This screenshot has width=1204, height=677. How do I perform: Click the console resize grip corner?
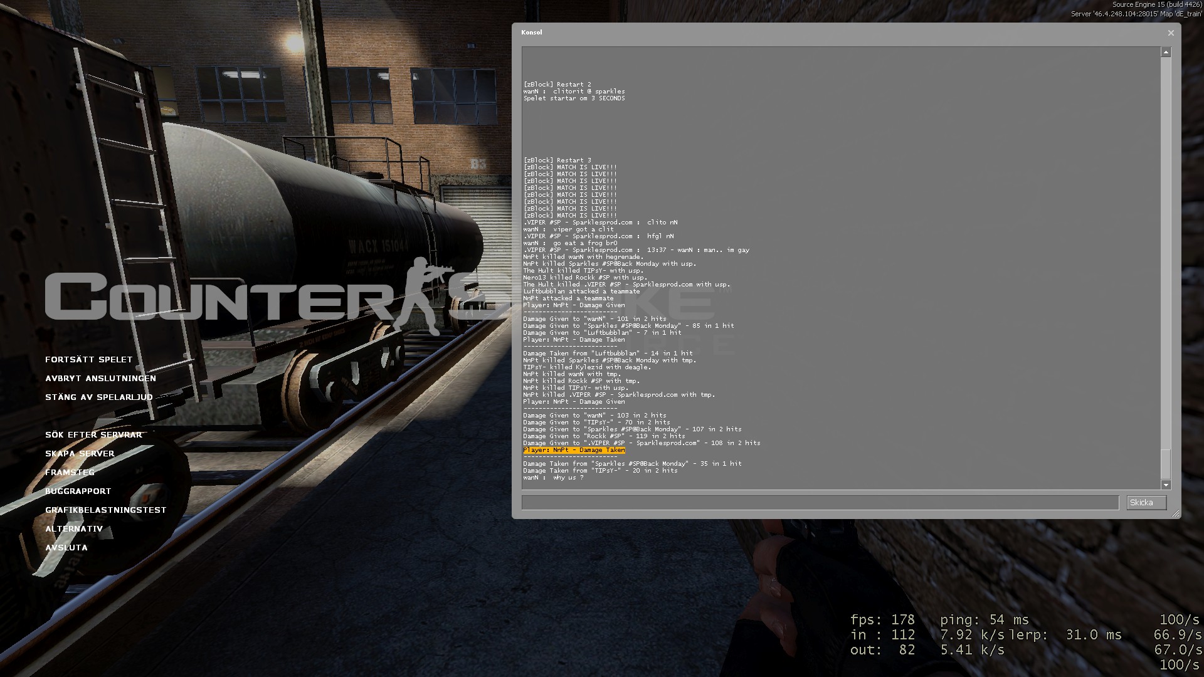1176,513
